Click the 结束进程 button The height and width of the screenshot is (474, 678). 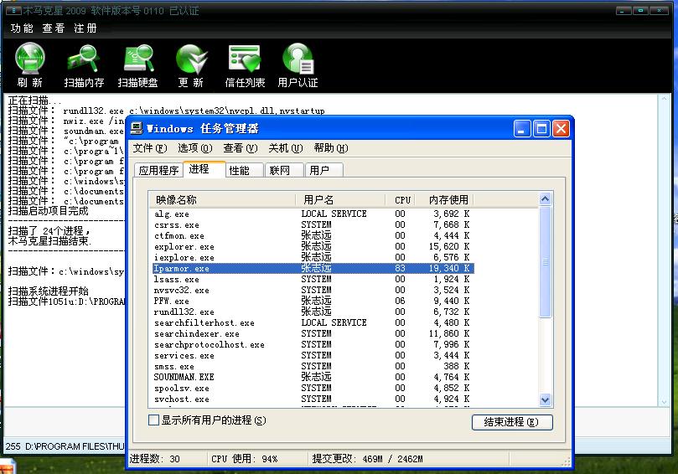pos(512,422)
